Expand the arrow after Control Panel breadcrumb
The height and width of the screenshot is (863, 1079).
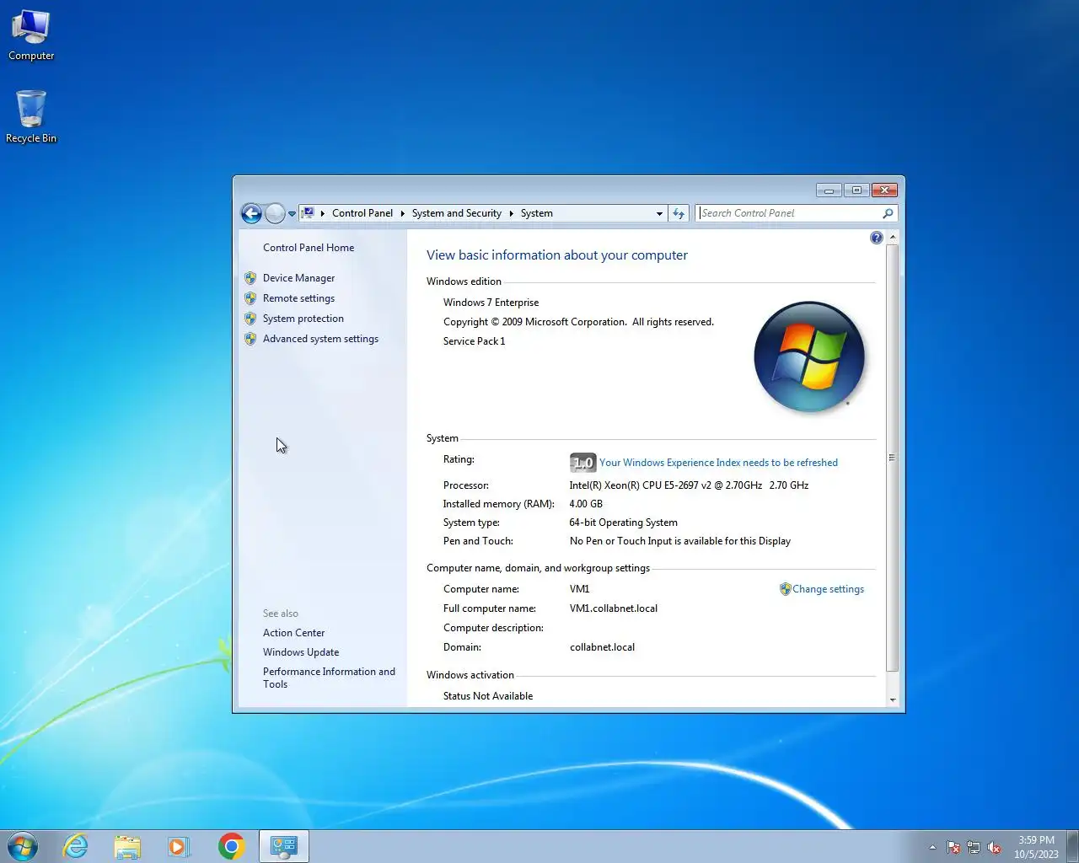(x=402, y=214)
